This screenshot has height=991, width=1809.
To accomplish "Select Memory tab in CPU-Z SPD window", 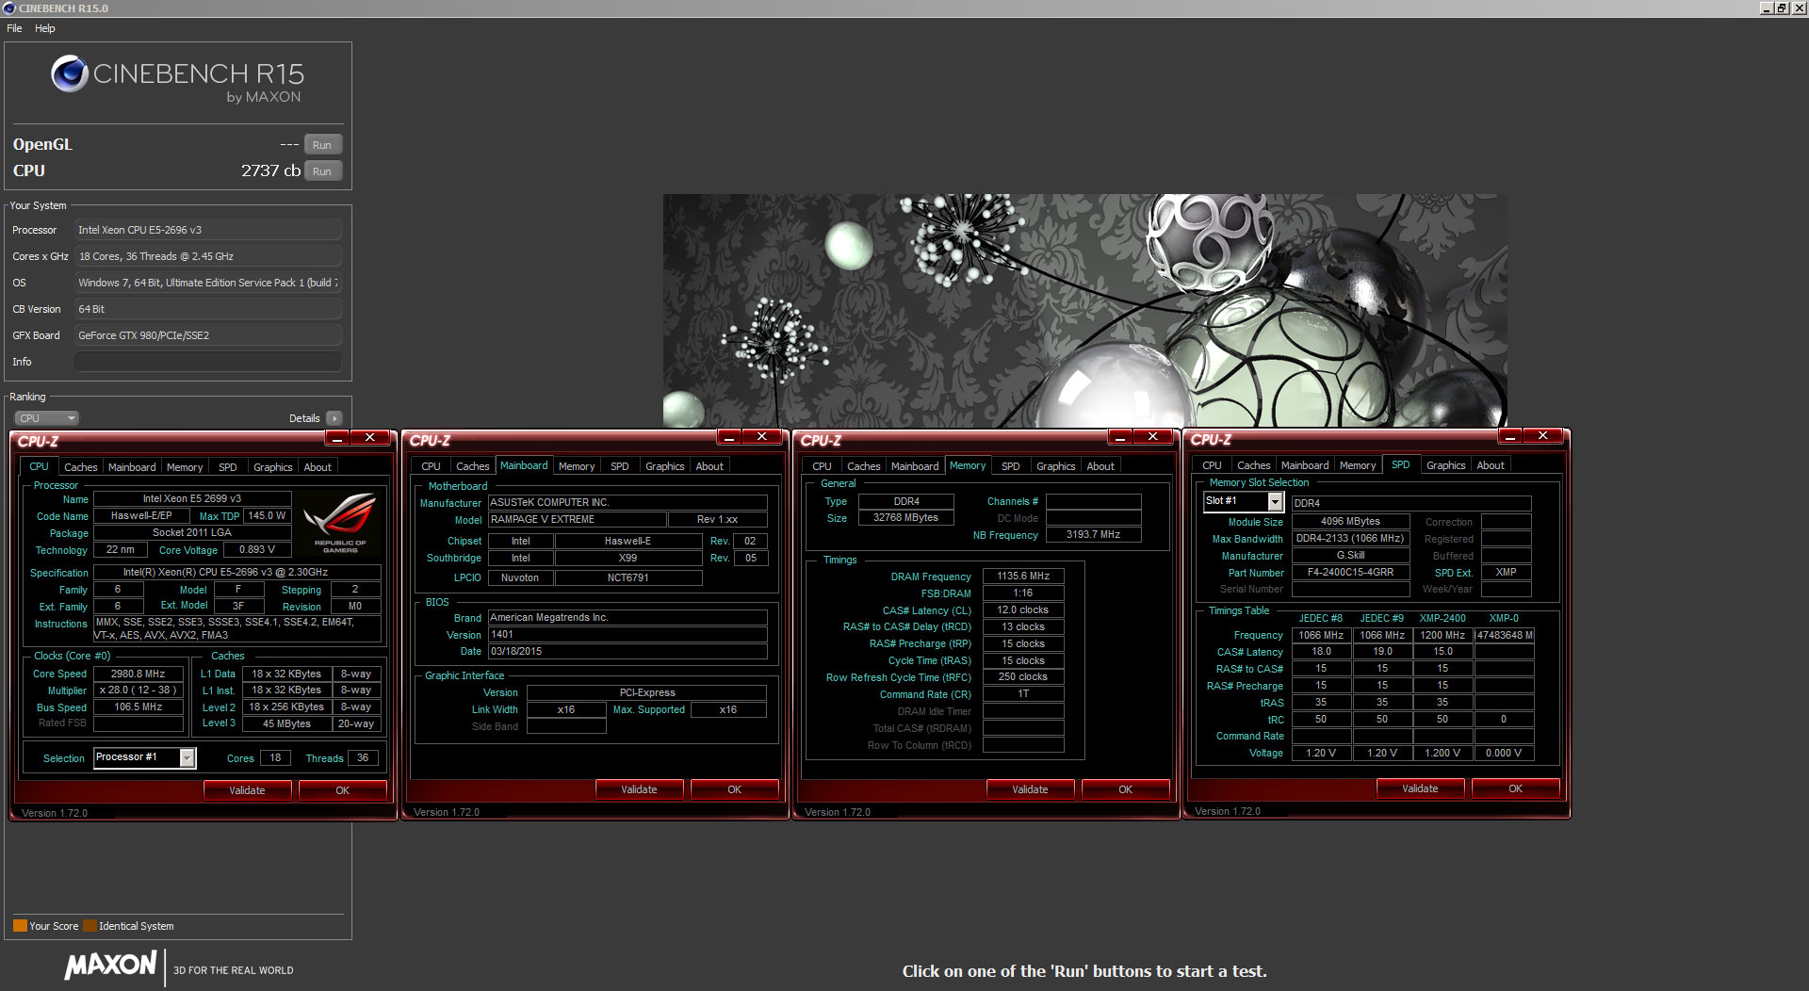I will pyautogui.click(x=1358, y=465).
